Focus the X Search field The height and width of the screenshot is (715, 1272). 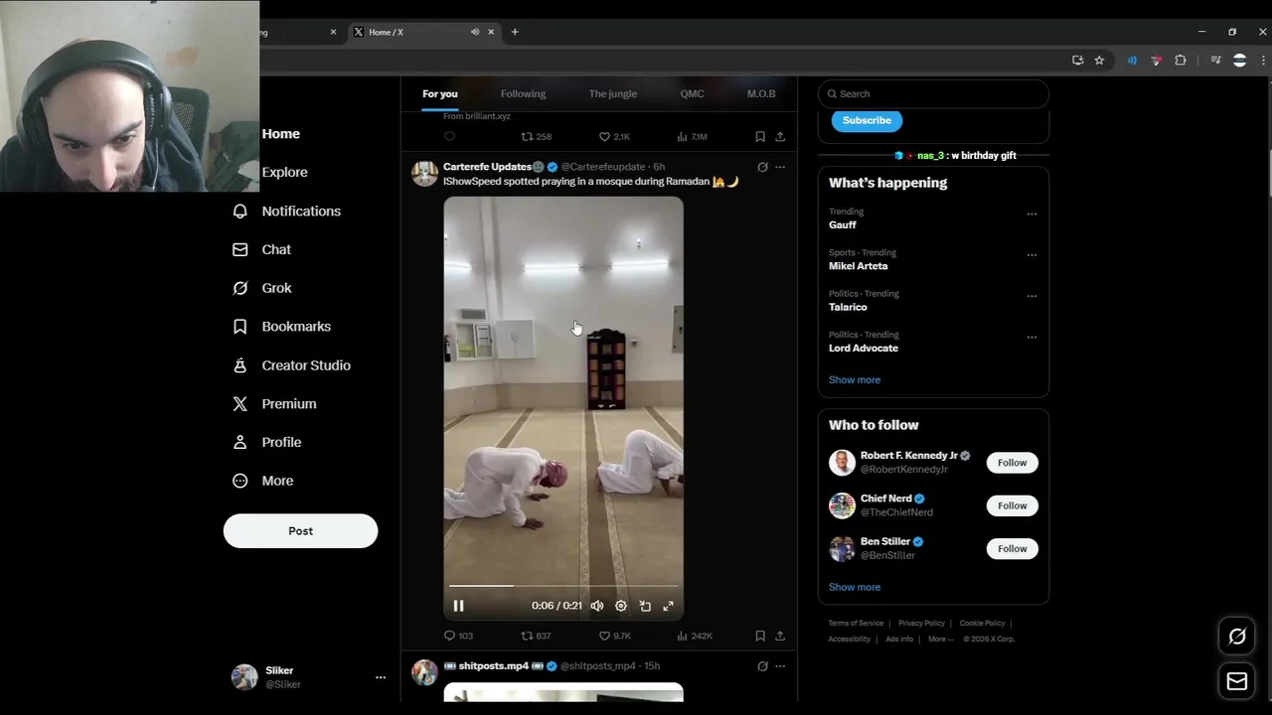933,93
